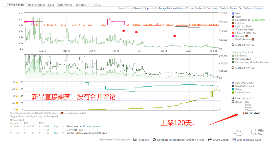Switch category ranks Close-up view toggle

click(253, 68)
